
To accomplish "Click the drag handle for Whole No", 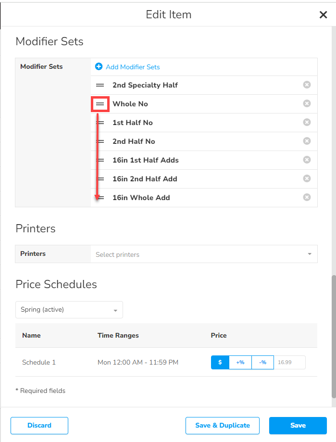I will (x=100, y=104).
